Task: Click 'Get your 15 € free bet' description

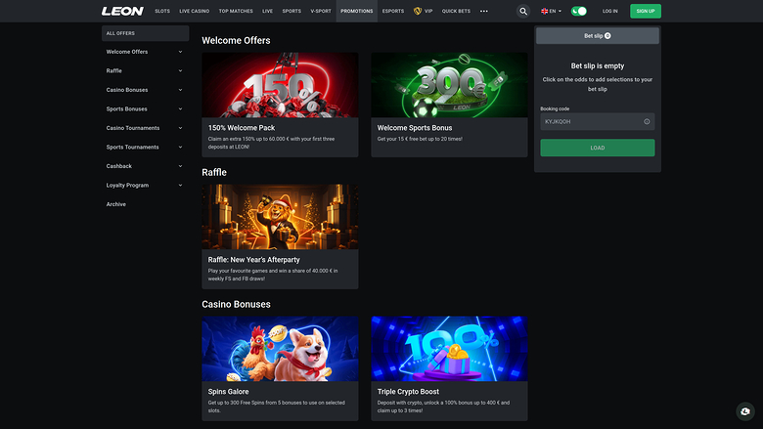Action: 420,139
